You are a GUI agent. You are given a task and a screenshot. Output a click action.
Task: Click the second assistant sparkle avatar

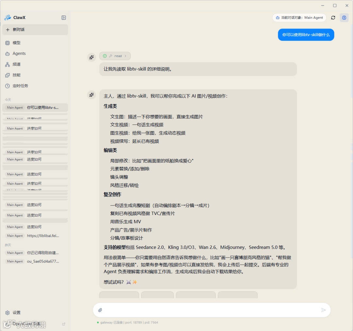click(x=92, y=95)
